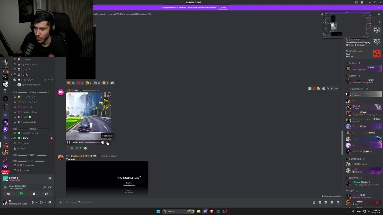Open the purple K server icon

[5, 129]
